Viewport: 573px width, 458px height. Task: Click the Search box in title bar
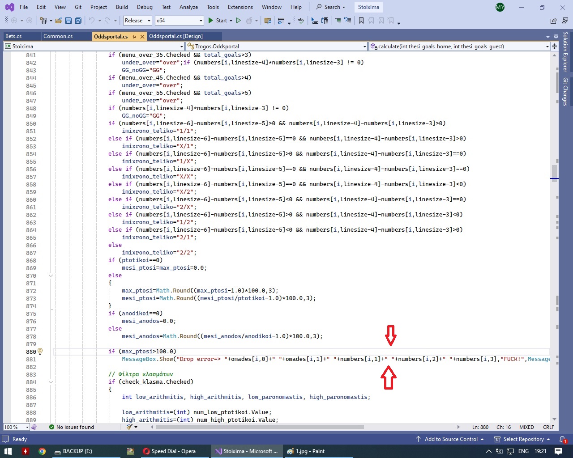(331, 7)
